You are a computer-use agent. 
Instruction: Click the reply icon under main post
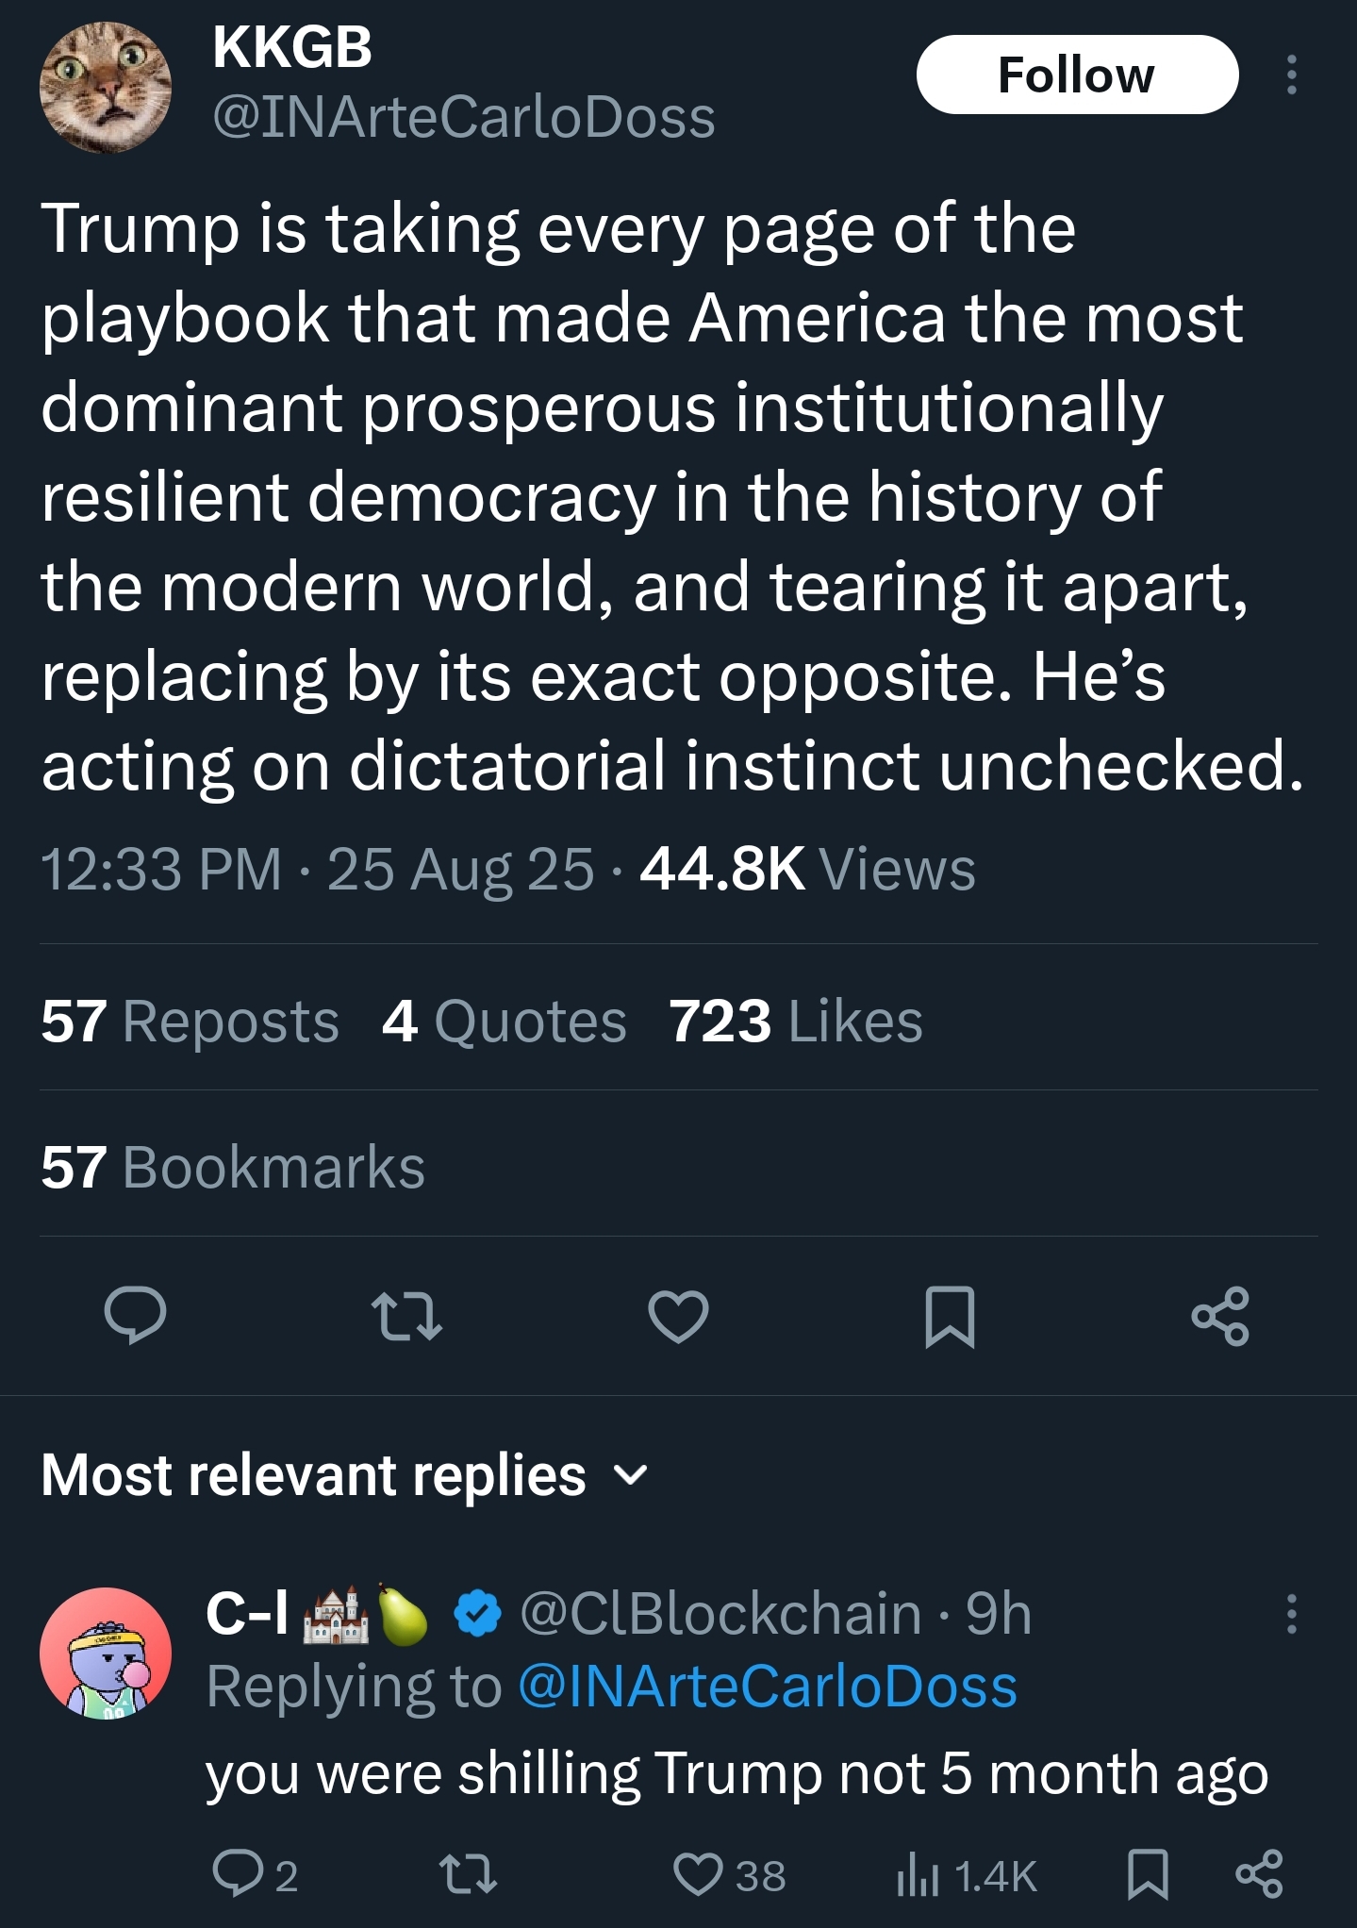[x=135, y=1315]
